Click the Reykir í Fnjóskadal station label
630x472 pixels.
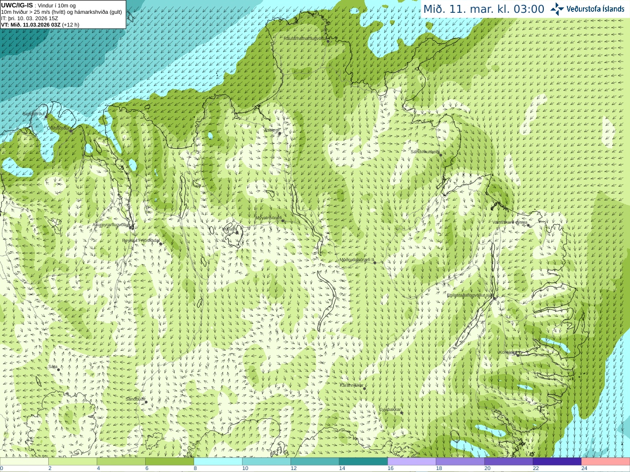[x=141, y=240]
